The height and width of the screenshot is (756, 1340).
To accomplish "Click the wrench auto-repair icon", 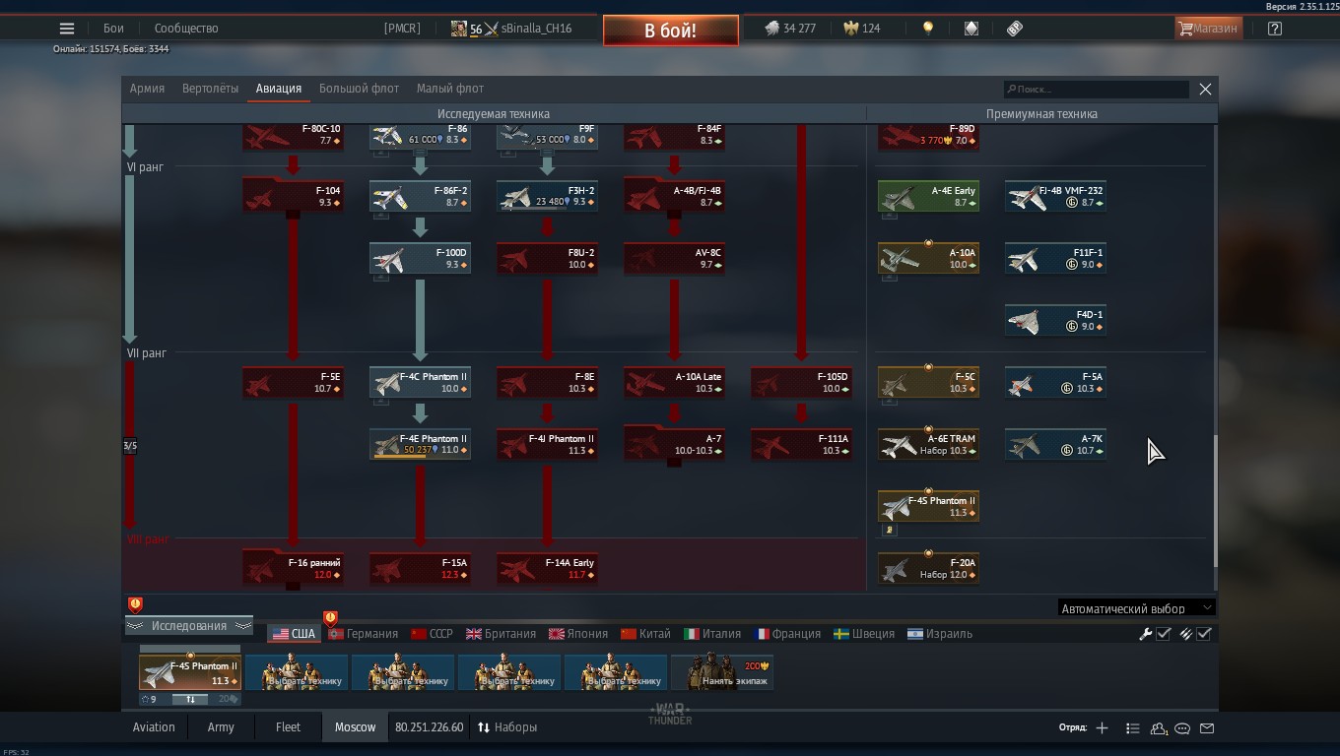I will (x=1145, y=634).
